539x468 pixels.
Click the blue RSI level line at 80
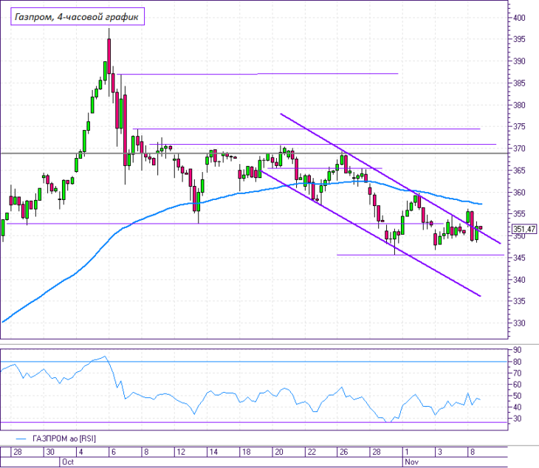click(x=254, y=362)
